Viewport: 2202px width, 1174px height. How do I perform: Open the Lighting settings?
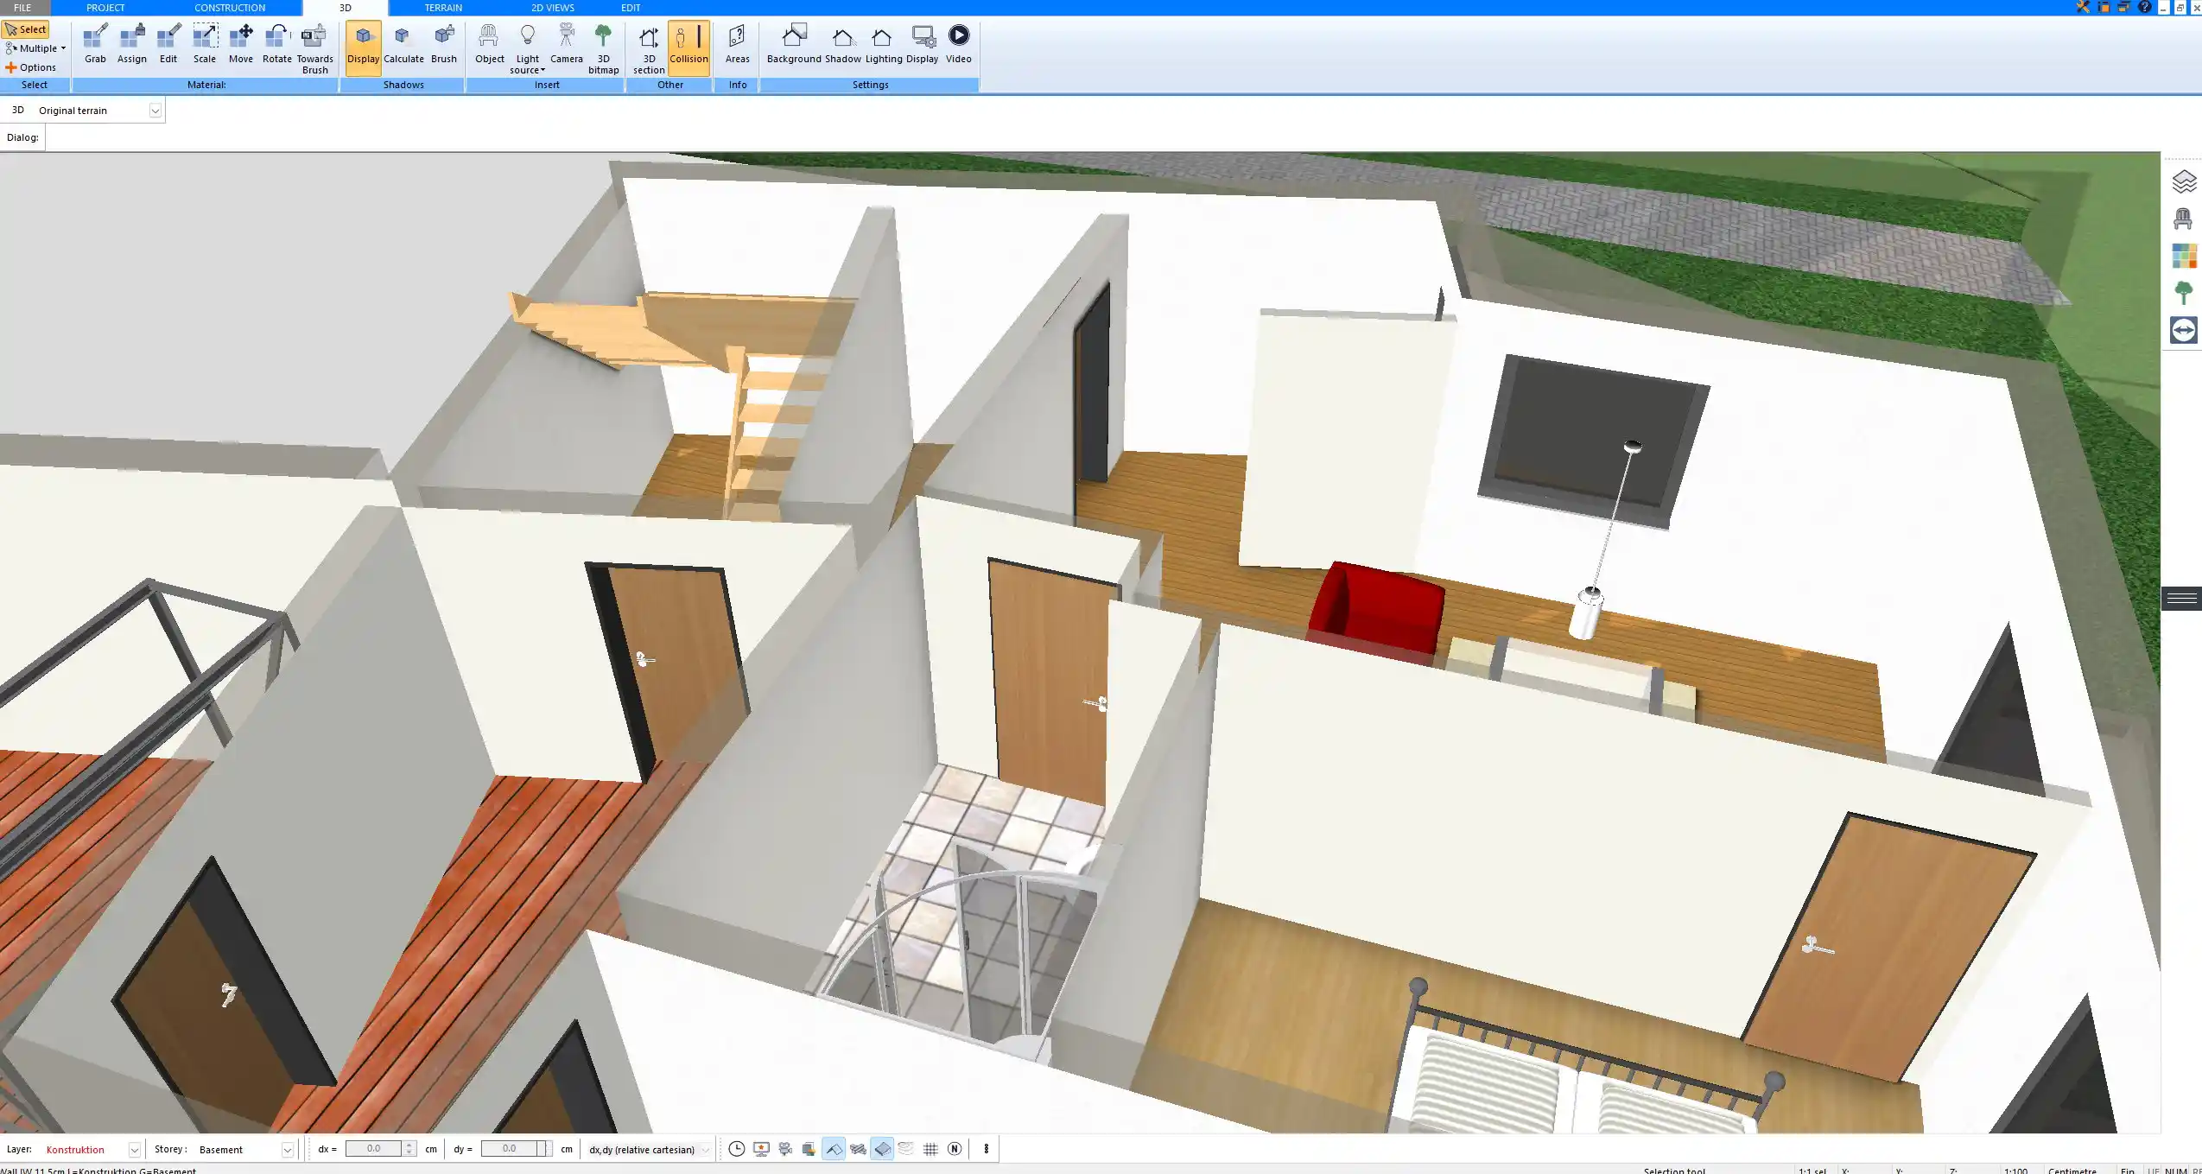884,45
